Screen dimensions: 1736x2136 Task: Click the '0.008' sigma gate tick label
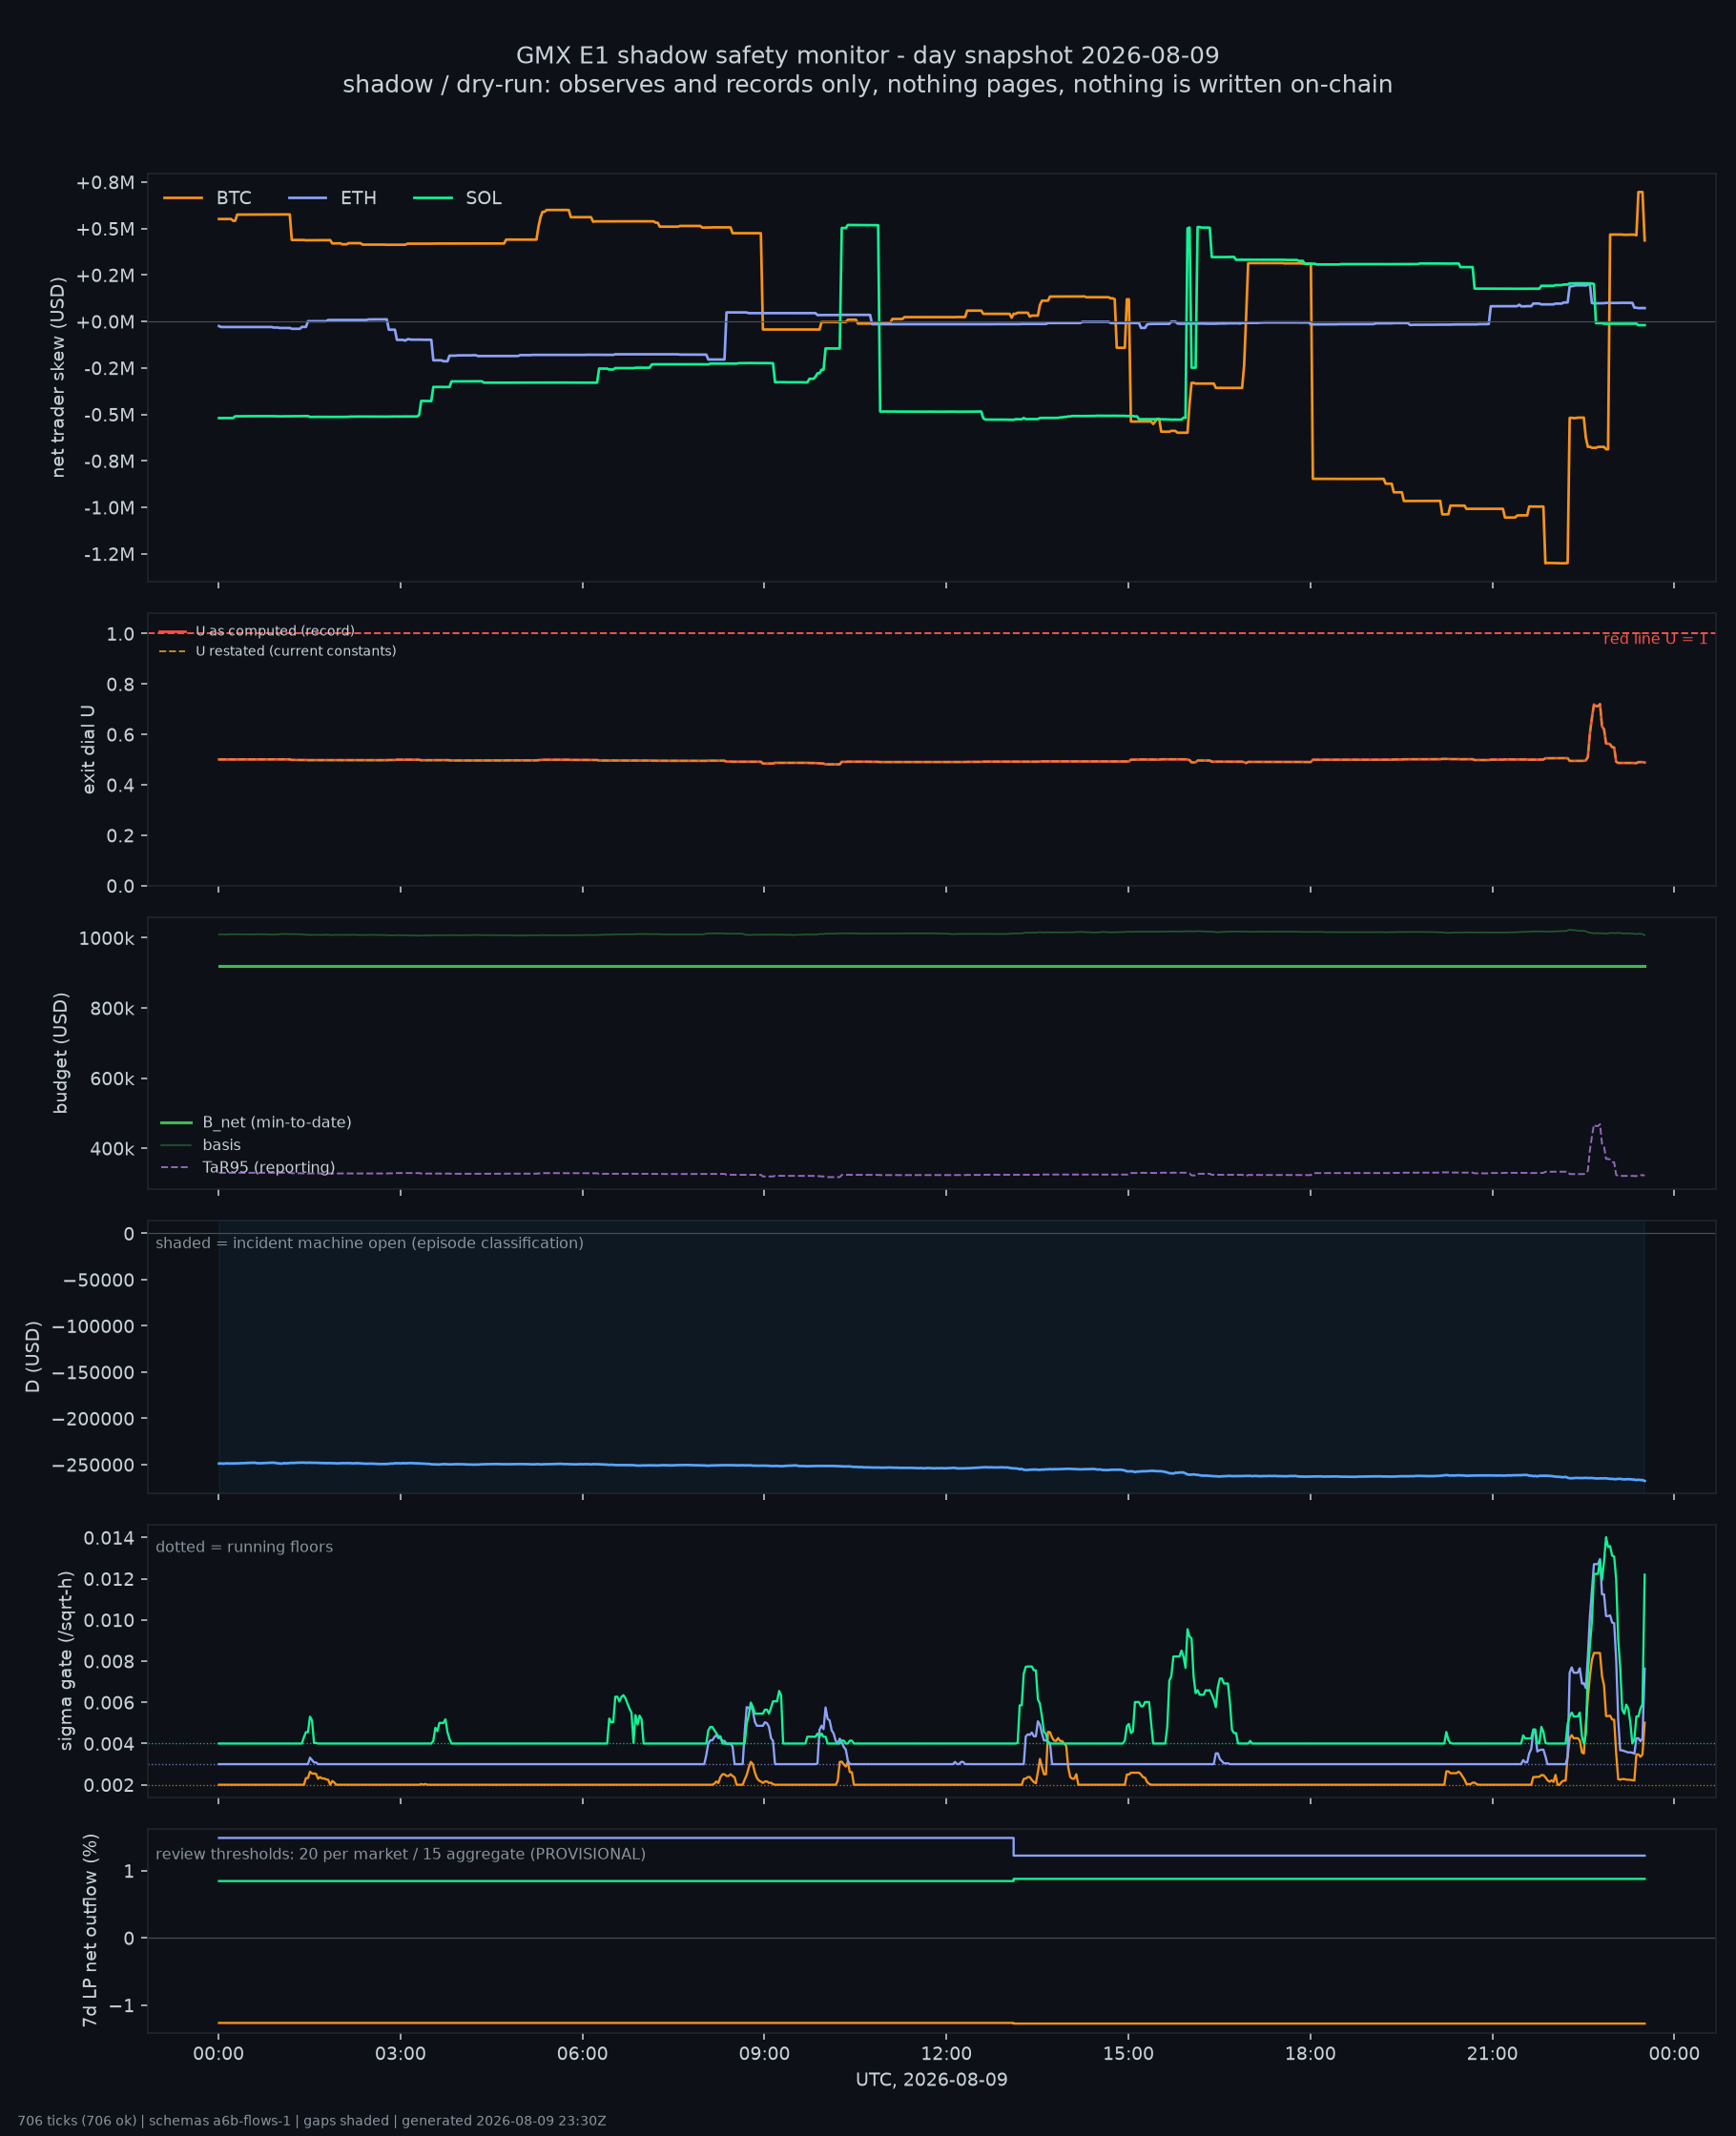109,1662
